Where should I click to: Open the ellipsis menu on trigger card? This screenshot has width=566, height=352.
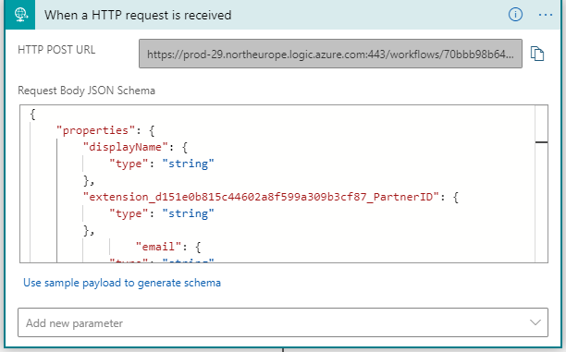click(545, 15)
